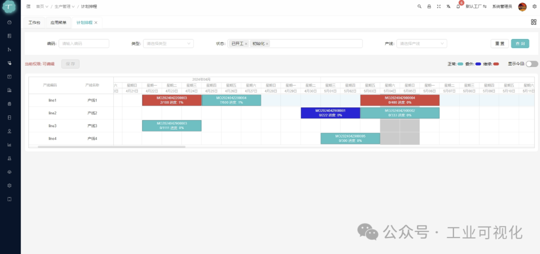Open the 状态 multi-select field
The height and width of the screenshot is (254, 540).
point(295,43)
